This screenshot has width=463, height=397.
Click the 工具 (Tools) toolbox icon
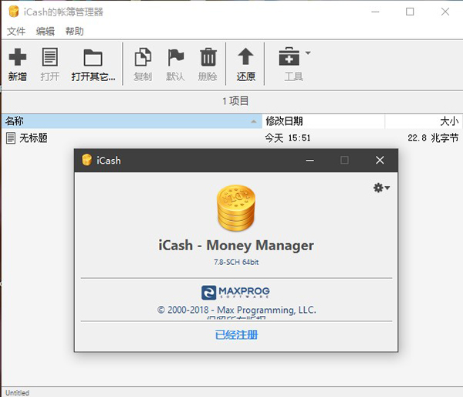click(x=289, y=56)
